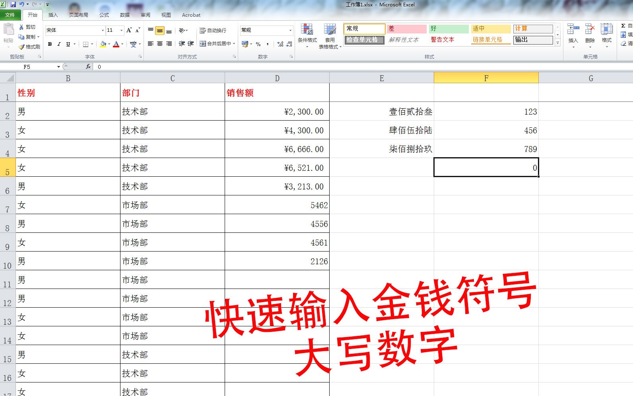Click the Save icon in quick access toolbar
Viewport: 633px width, 396px height.
pyautogui.click(x=13, y=4)
